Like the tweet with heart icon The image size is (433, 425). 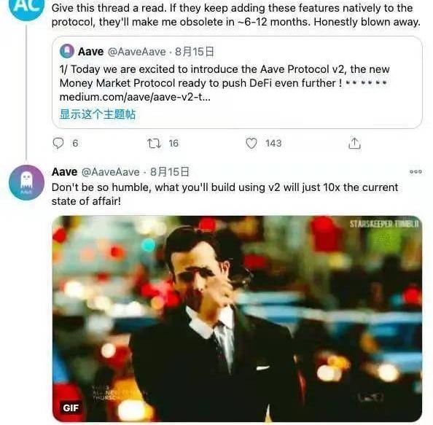[x=251, y=144]
